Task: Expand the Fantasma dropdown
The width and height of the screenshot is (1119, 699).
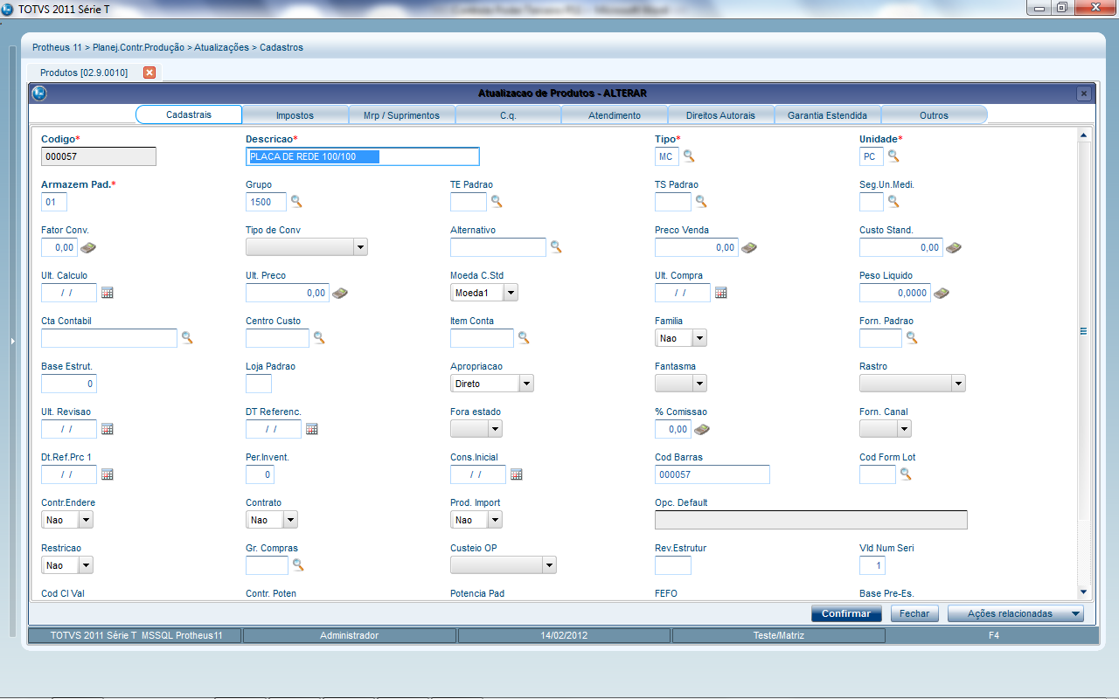Action: point(699,384)
